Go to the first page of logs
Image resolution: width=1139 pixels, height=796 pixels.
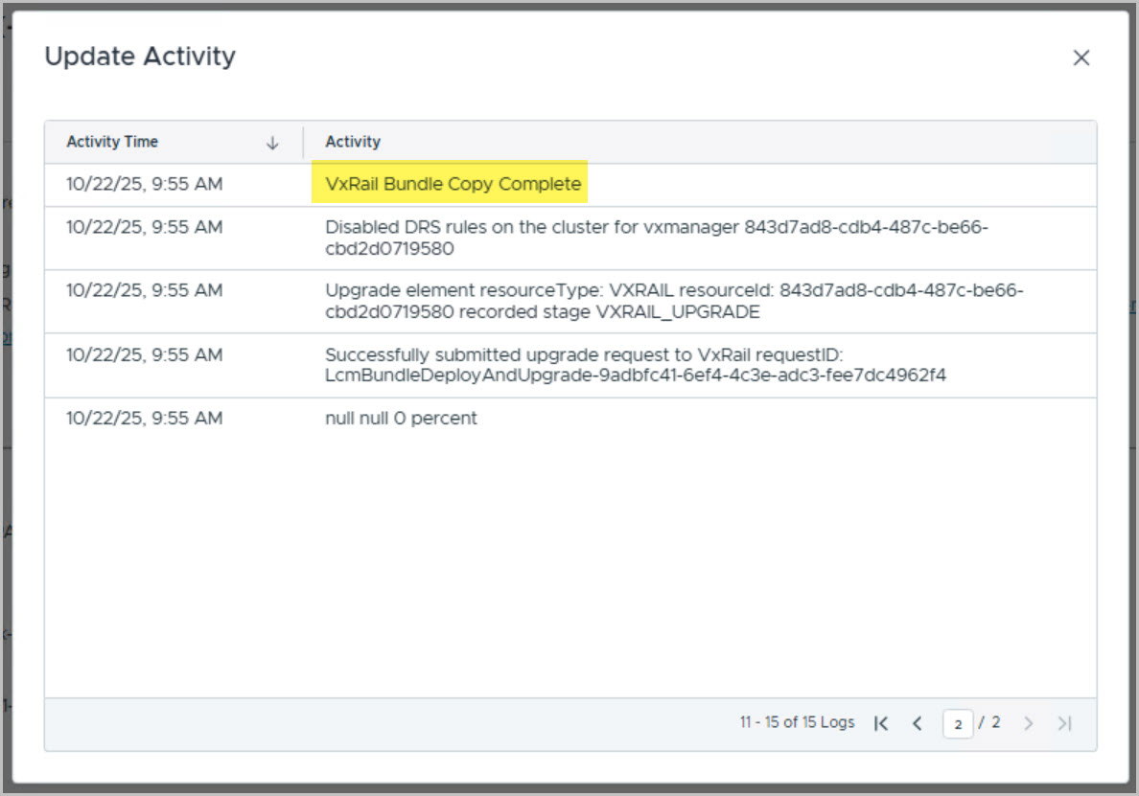(x=881, y=723)
